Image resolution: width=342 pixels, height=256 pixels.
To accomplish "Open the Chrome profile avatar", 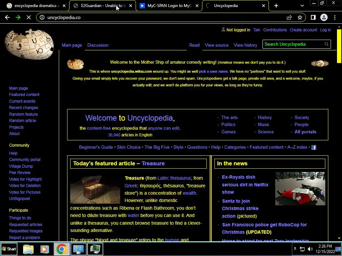I will (324, 17).
